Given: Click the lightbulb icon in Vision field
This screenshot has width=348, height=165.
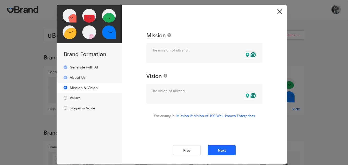Looking at the screenshot, I should click(x=247, y=95).
